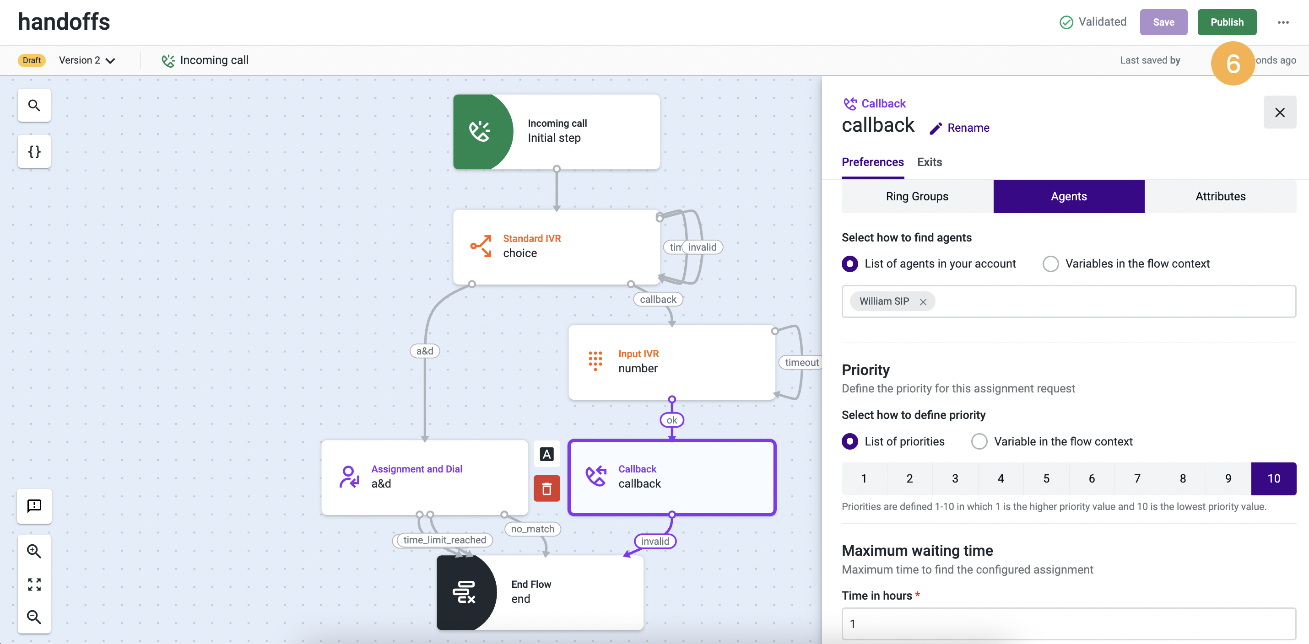
Task: Click the Time in hours field
Action: tap(1068, 624)
